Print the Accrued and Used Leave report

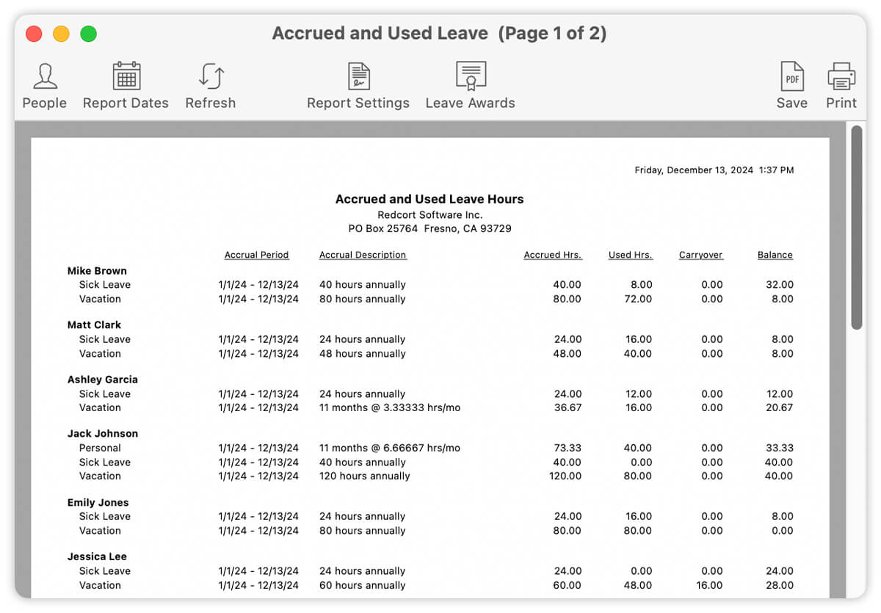(x=841, y=83)
